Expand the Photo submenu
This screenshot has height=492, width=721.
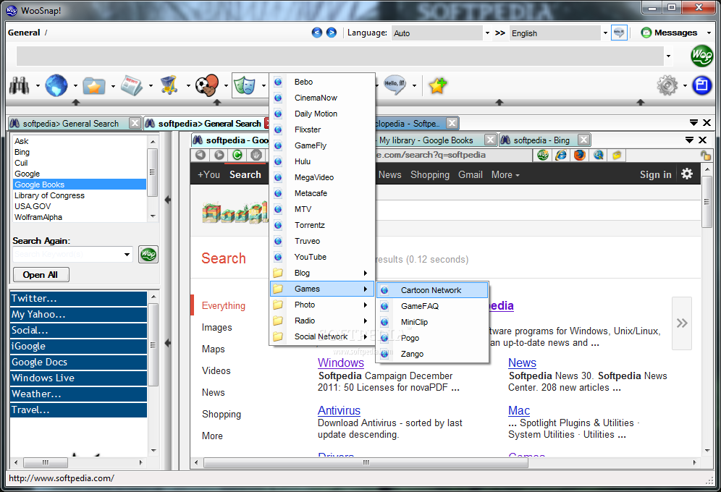(322, 305)
